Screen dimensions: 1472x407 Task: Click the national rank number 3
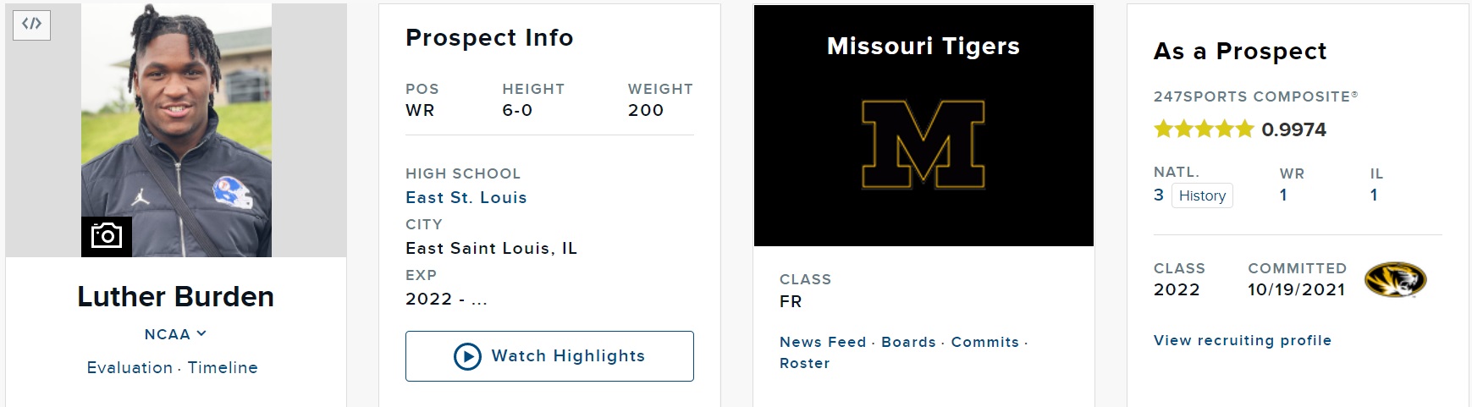point(1159,195)
